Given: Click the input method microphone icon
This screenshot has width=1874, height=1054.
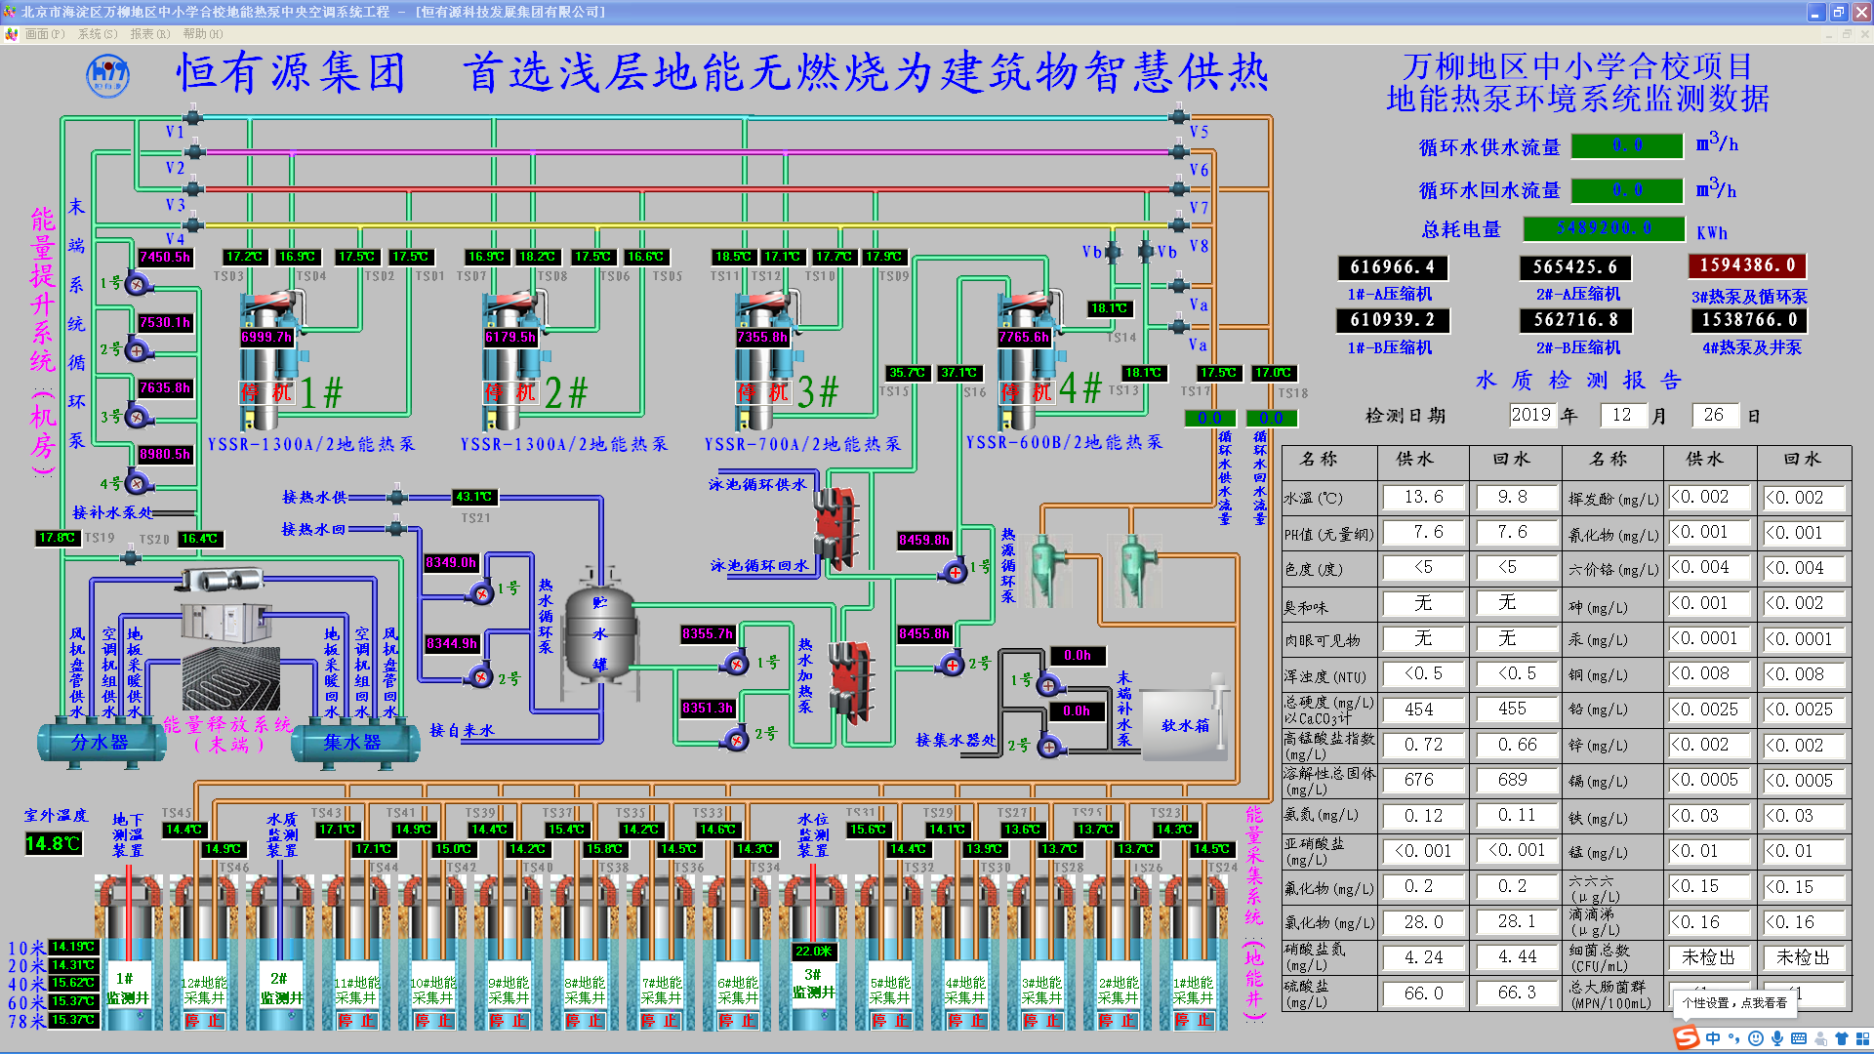Looking at the screenshot, I should (x=1777, y=1038).
